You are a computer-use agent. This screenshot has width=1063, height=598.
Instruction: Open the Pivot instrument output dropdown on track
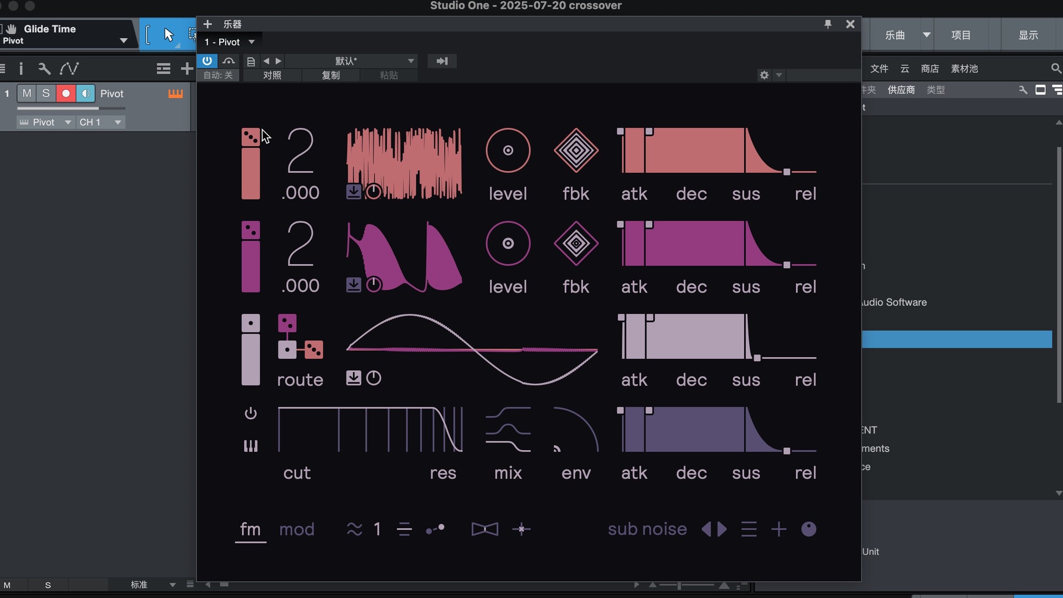(x=45, y=122)
